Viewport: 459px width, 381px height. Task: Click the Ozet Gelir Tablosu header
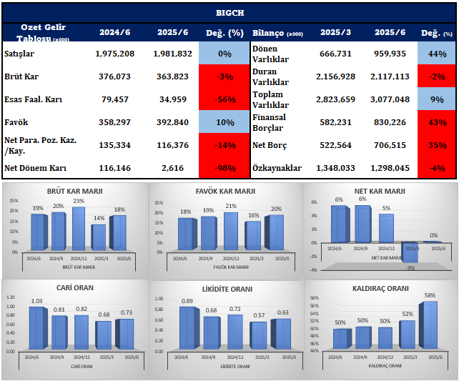coord(43,32)
